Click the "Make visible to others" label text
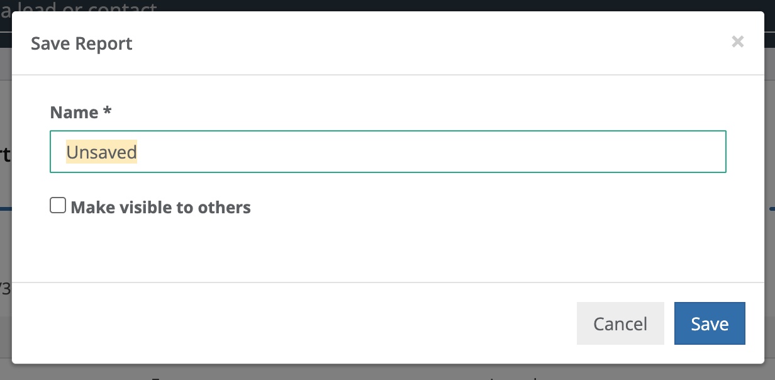The width and height of the screenshot is (775, 380). coord(160,208)
